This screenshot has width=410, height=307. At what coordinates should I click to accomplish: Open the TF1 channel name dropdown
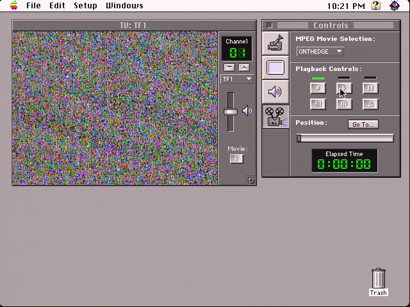237,79
